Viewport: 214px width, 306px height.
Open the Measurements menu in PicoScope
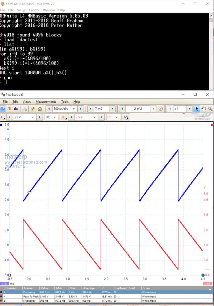coord(46,101)
